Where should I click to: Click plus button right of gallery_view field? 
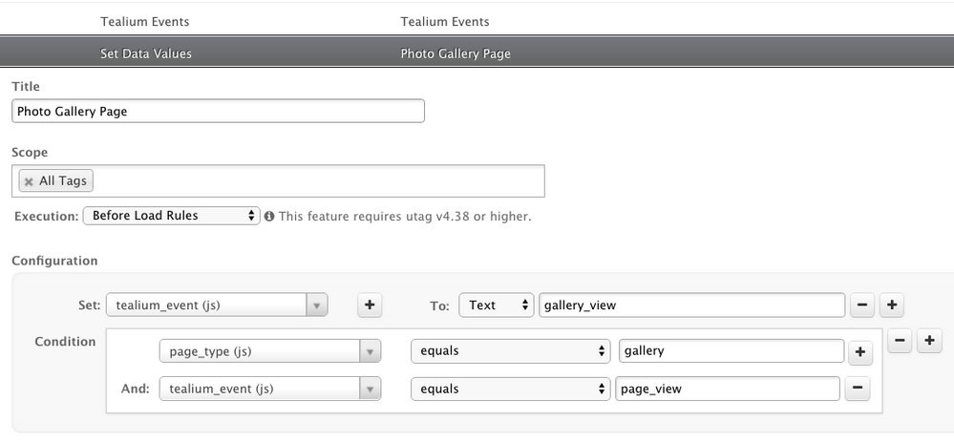(891, 305)
